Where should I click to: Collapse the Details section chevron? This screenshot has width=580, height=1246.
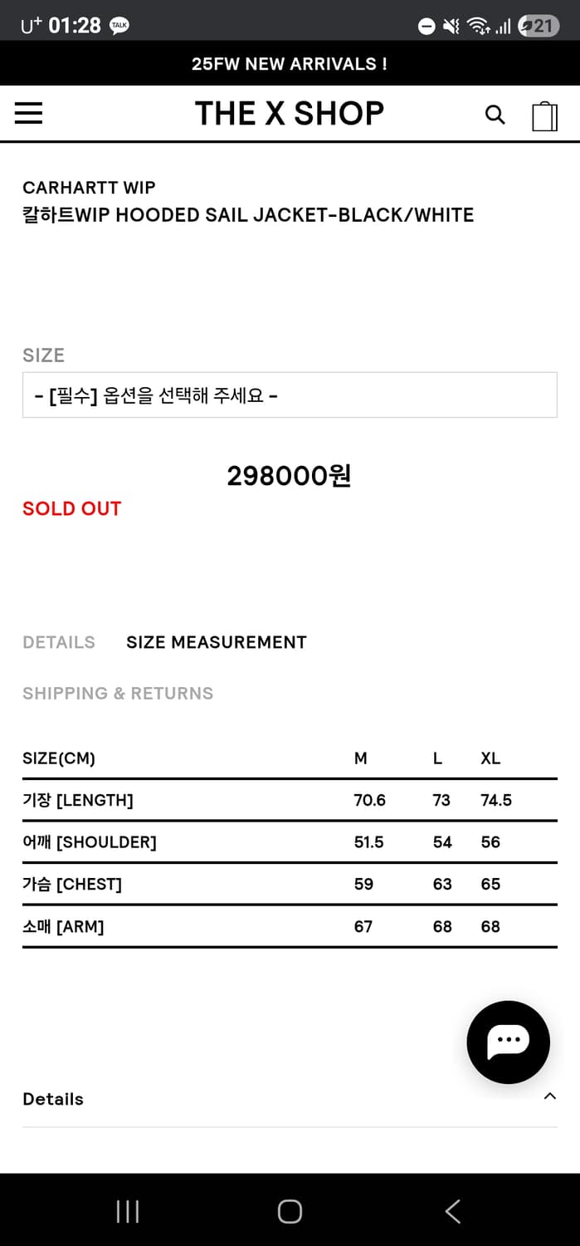pyautogui.click(x=549, y=1096)
